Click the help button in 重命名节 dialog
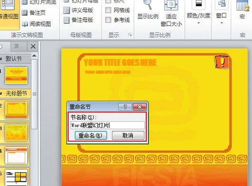The width and height of the screenshot is (252, 186). click(x=125, y=107)
